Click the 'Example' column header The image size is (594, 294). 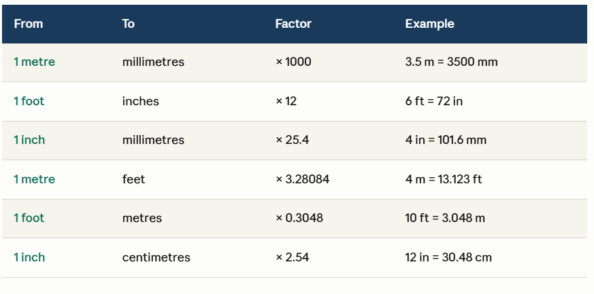[429, 24]
